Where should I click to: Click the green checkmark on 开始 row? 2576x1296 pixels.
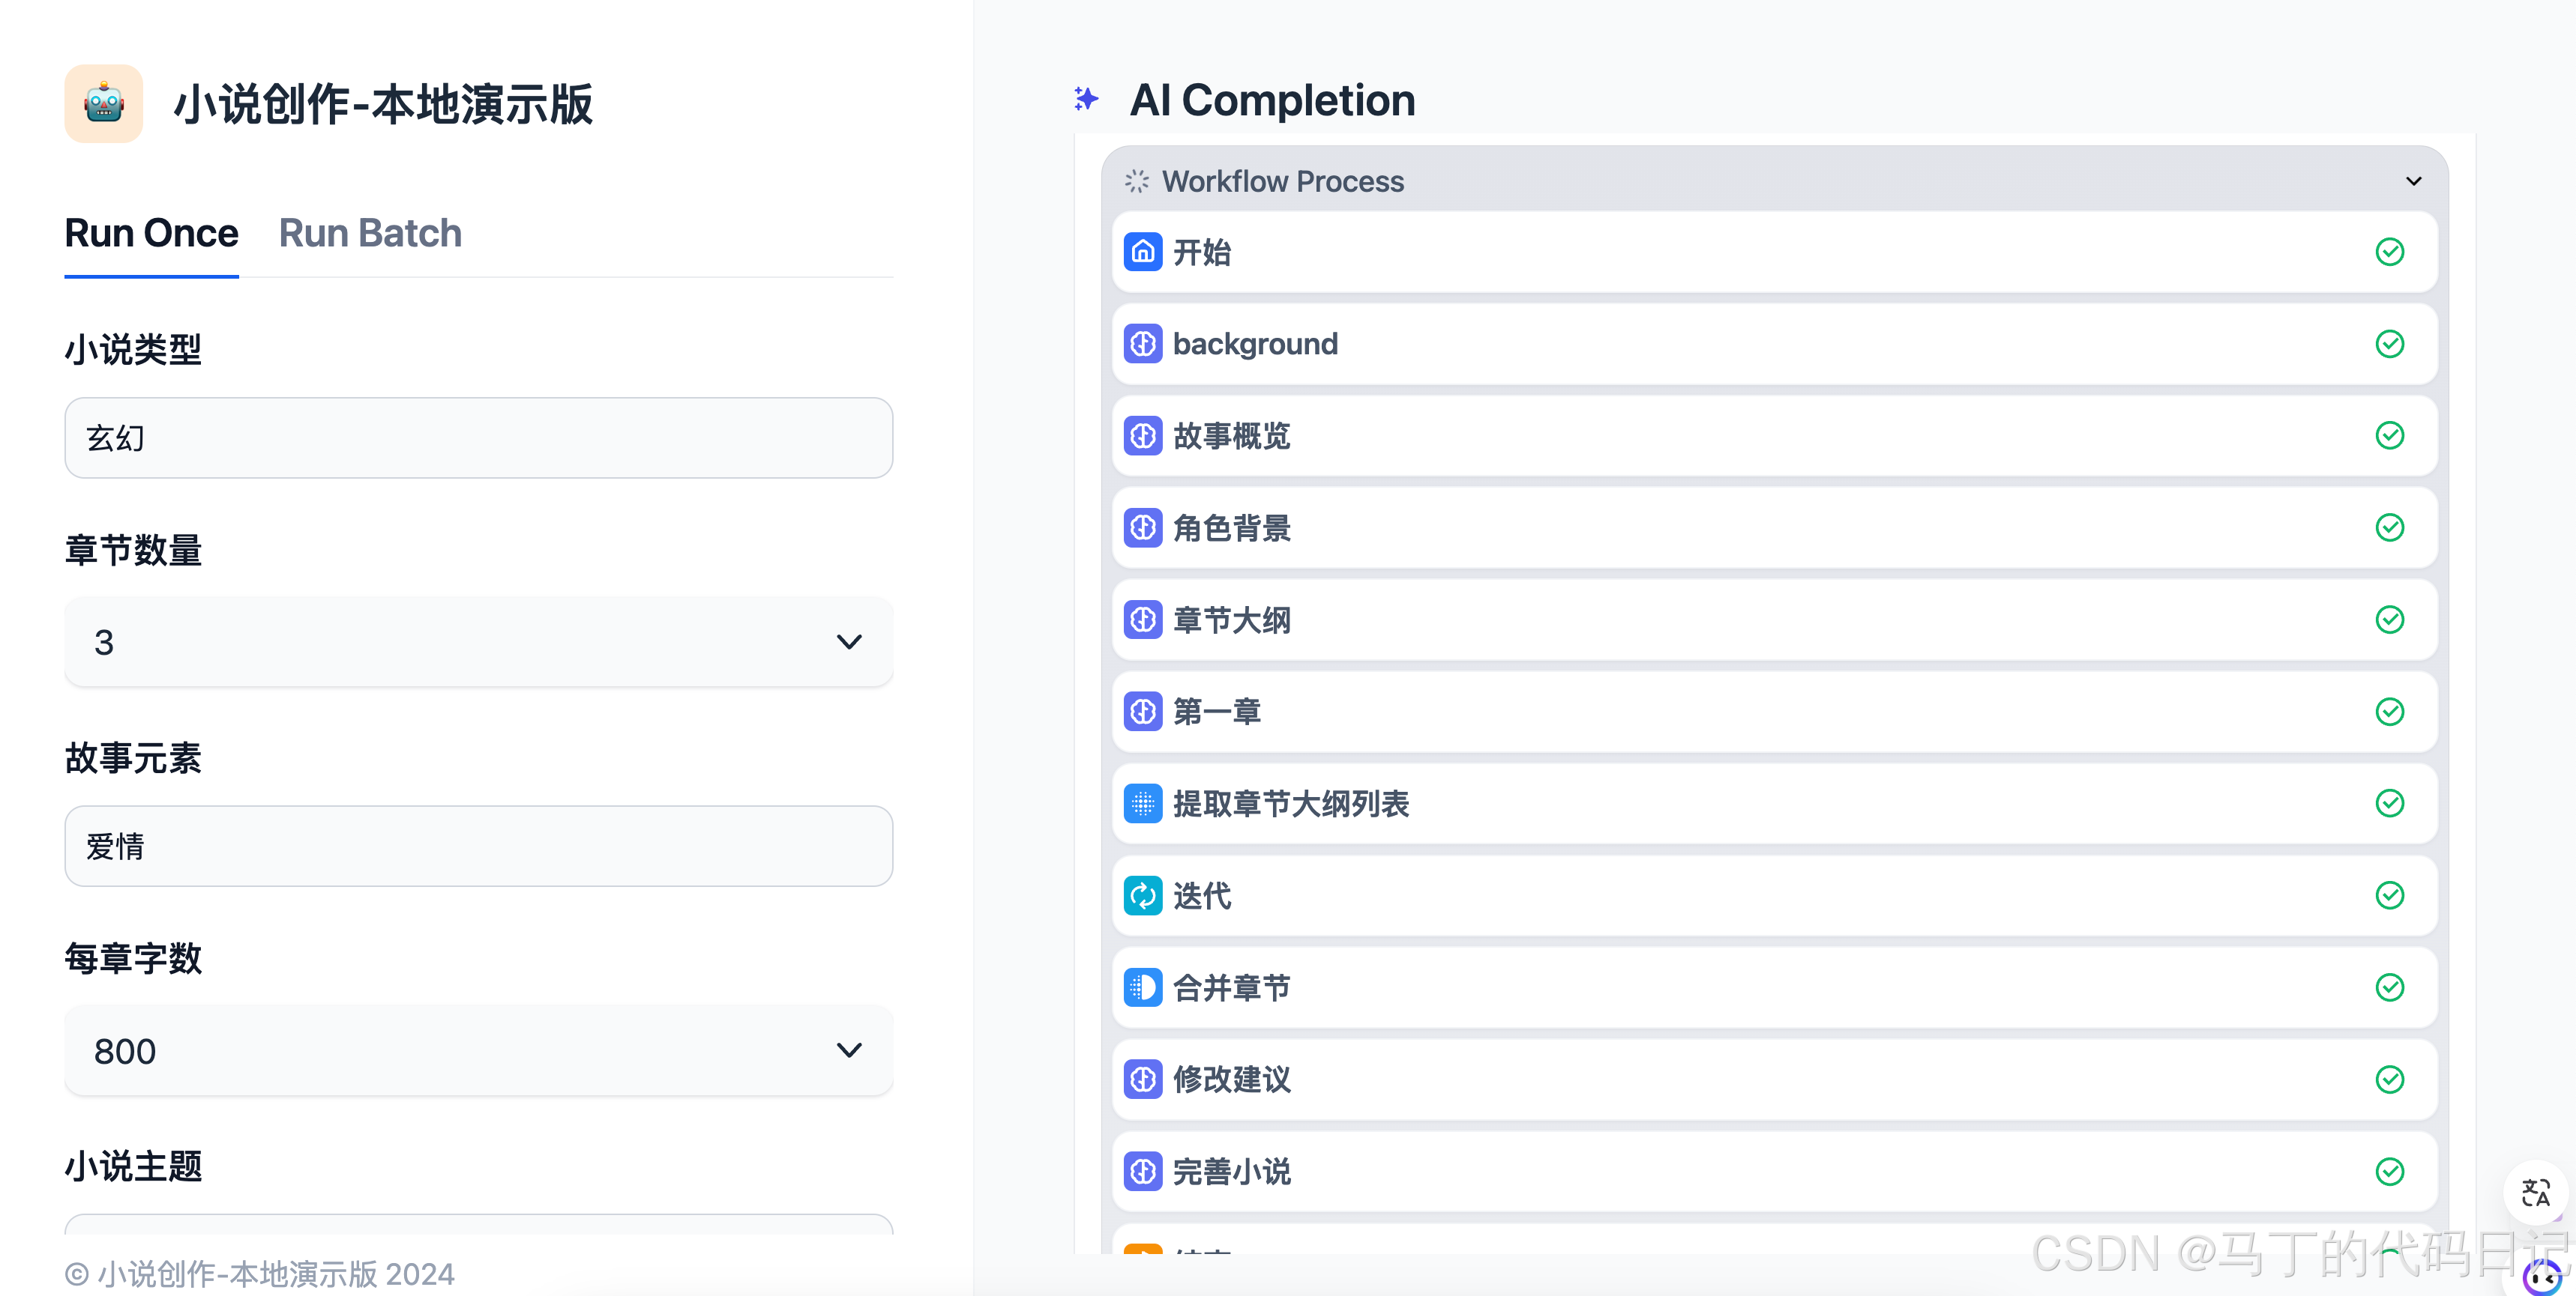2389,252
